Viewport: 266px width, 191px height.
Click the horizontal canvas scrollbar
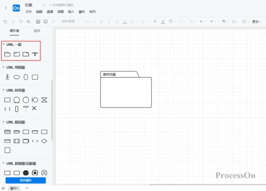[x=208, y=185]
